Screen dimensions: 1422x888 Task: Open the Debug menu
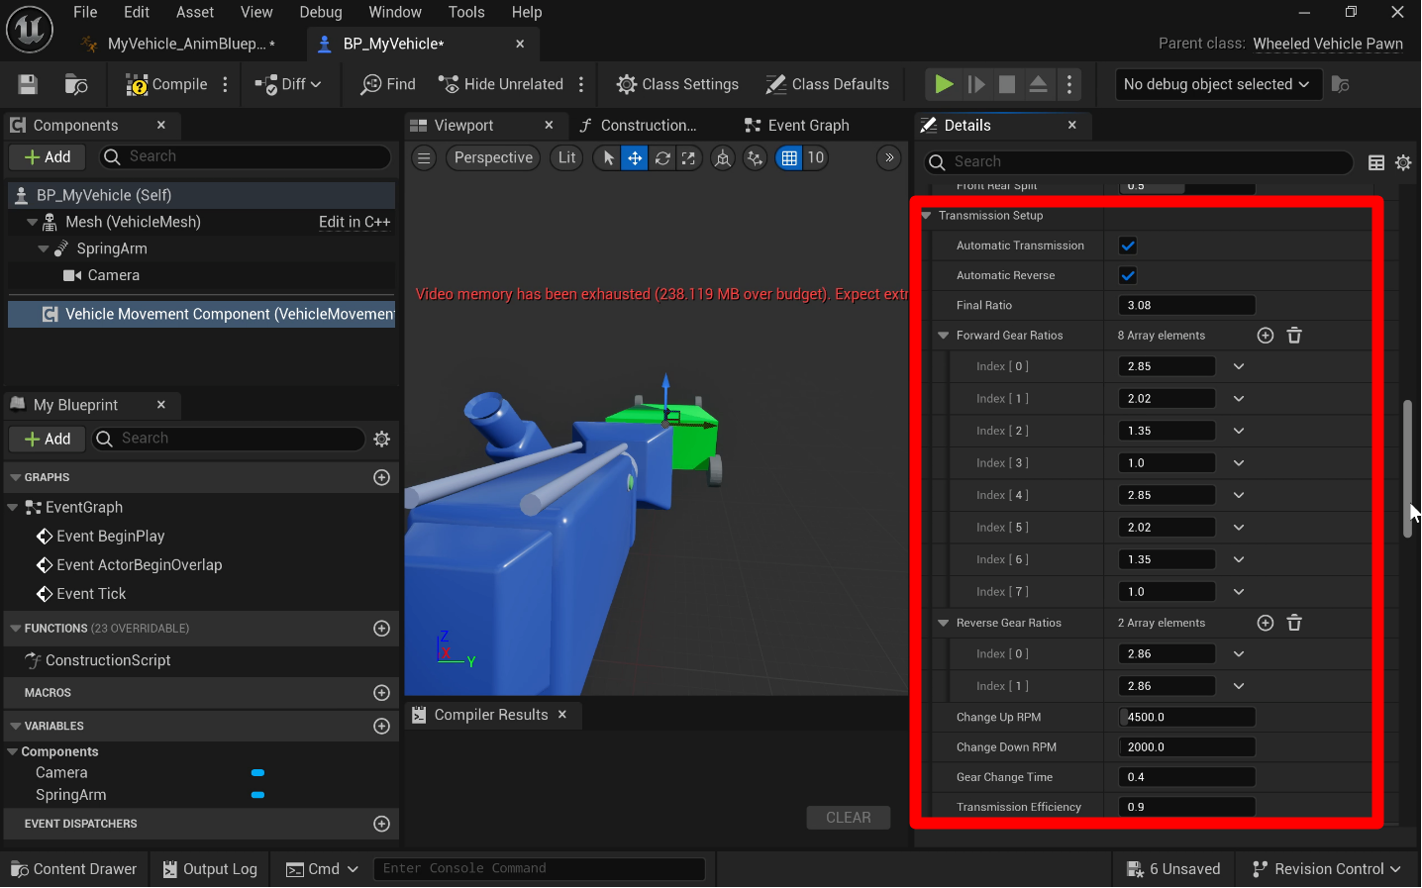[321, 12]
